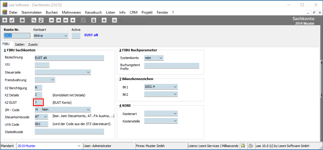Click the KZ Details field
323x150 pixels.
click(39, 95)
